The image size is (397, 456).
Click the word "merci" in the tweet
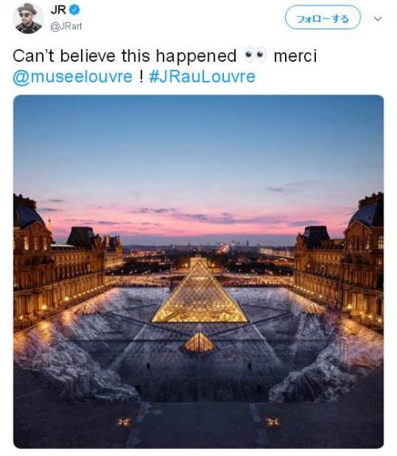295,56
